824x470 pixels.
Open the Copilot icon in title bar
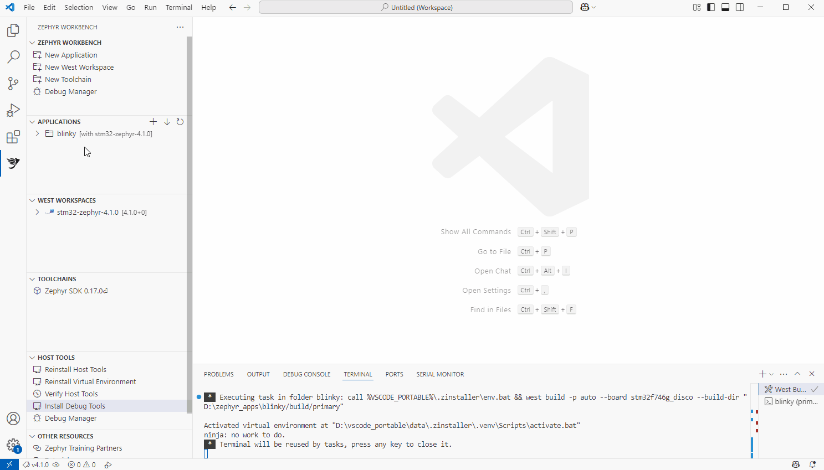584,7
